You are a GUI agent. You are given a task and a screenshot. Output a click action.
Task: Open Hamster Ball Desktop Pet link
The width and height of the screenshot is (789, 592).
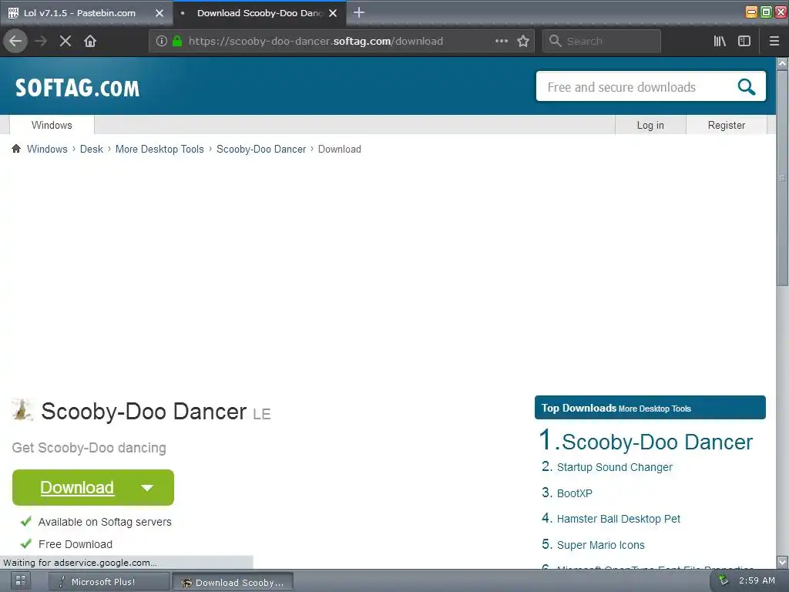pos(618,519)
